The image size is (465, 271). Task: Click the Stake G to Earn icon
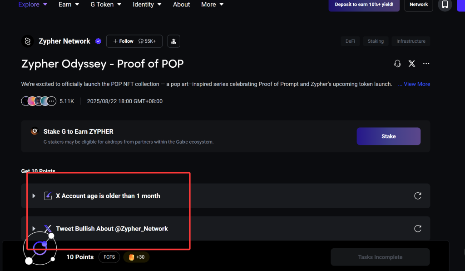pyautogui.click(x=35, y=131)
